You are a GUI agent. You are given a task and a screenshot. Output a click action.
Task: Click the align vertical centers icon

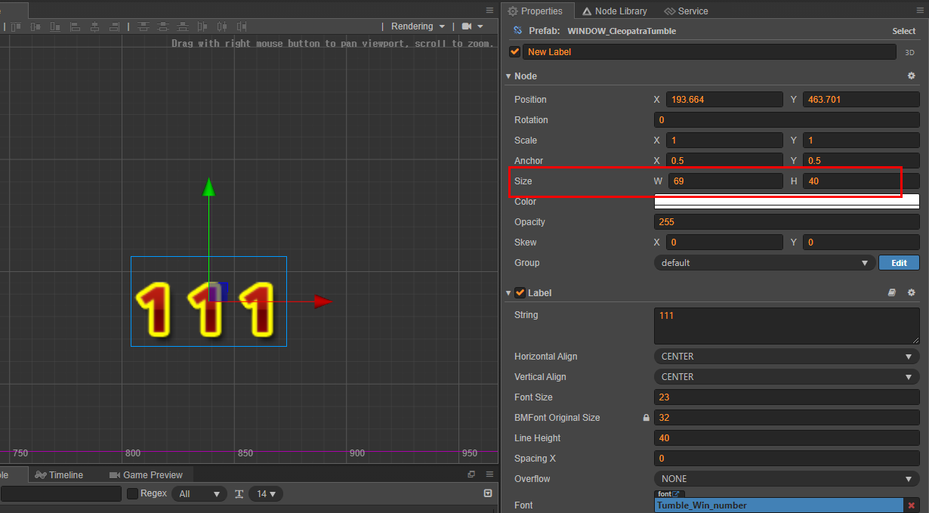click(x=35, y=26)
